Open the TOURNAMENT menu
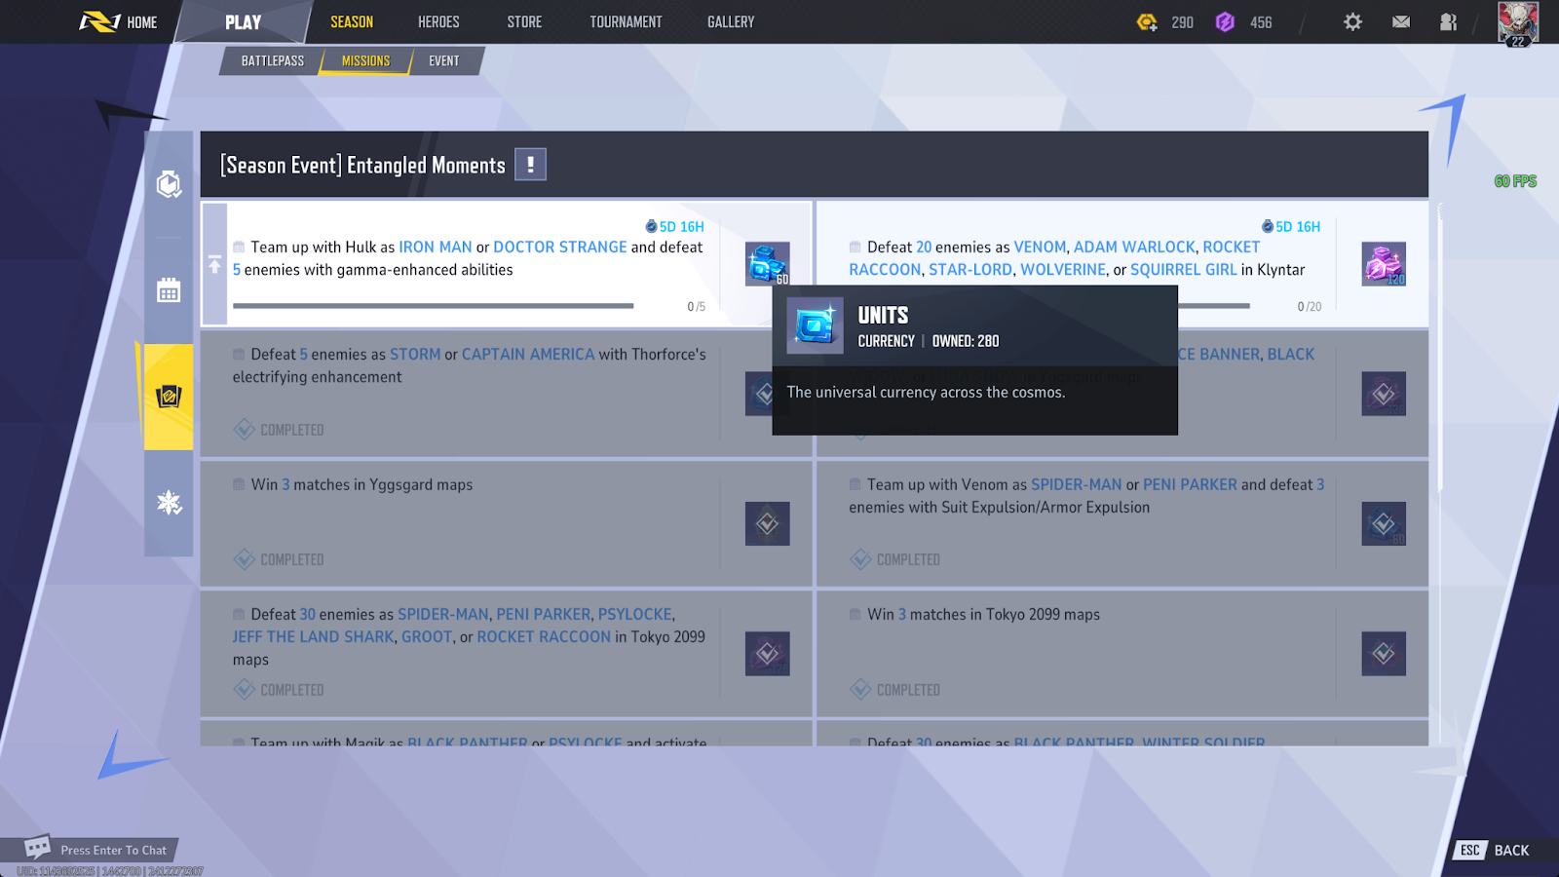 (626, 21)
